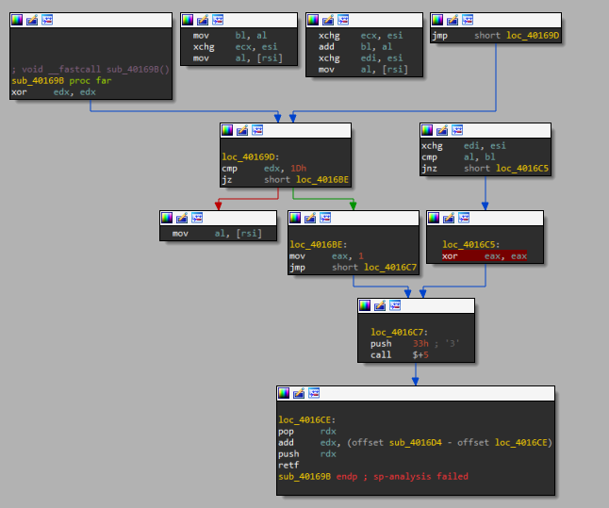Click pencil icon on 'mov bl, al' block
609x508 pixels.
pos(202,19)
